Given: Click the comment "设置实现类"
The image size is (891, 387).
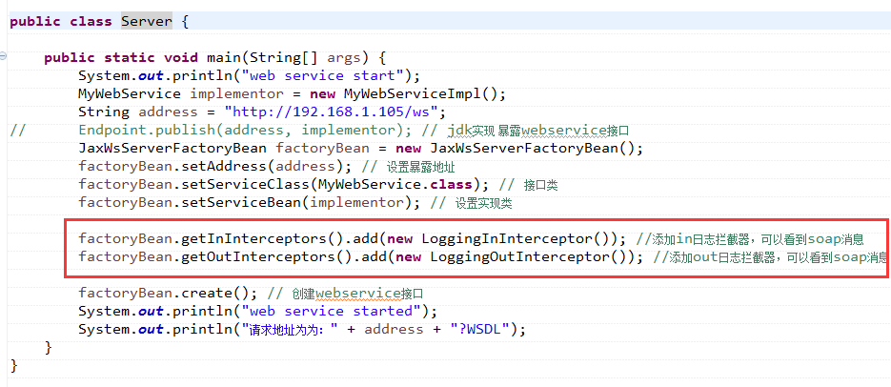Looking at the screenshot, I should [x=483, y=204].
